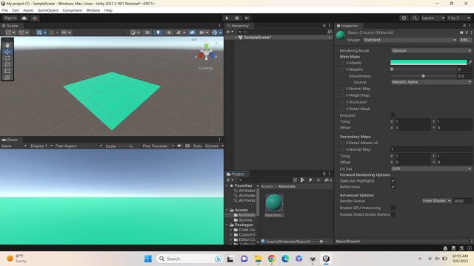Toggle 2D view mode in Scene

[x=147, y=33]
